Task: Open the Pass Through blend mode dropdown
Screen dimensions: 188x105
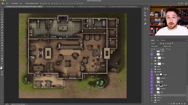Action: 157,46
